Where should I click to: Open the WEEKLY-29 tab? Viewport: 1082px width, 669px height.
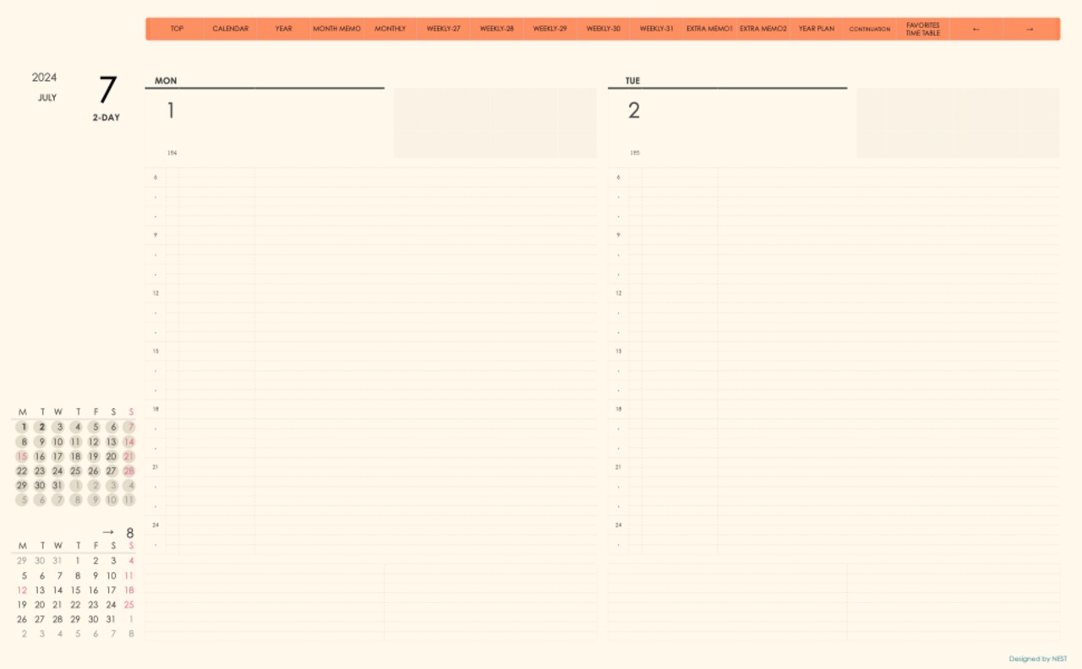pos(550,29)
